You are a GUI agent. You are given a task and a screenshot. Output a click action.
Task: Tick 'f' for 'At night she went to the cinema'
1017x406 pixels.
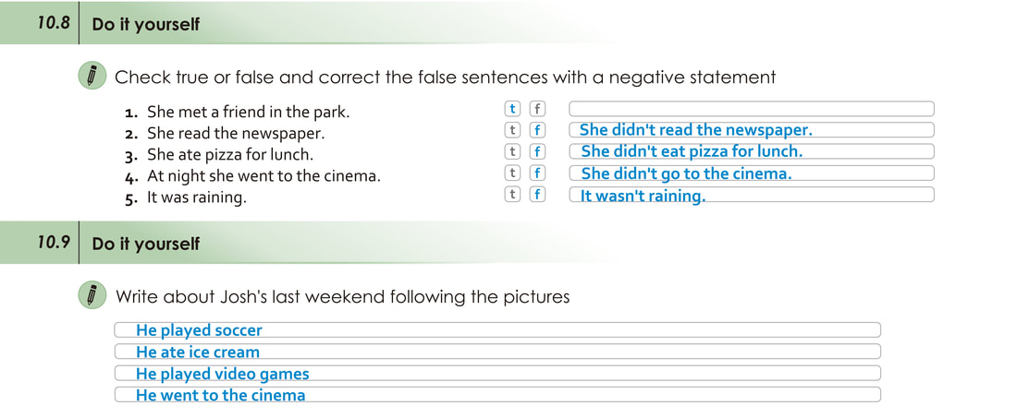coord(537,173)
